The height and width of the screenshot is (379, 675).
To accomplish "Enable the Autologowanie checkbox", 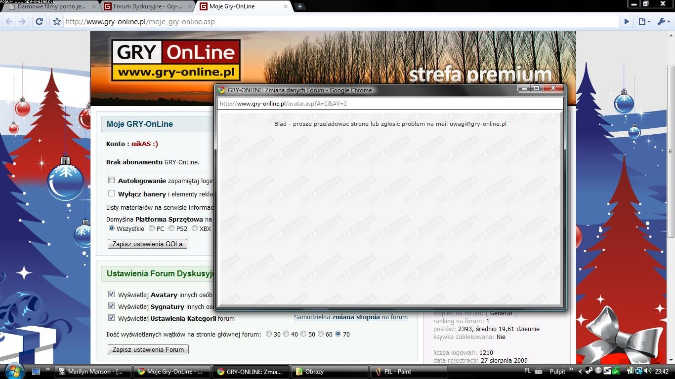I will (112, 181).
